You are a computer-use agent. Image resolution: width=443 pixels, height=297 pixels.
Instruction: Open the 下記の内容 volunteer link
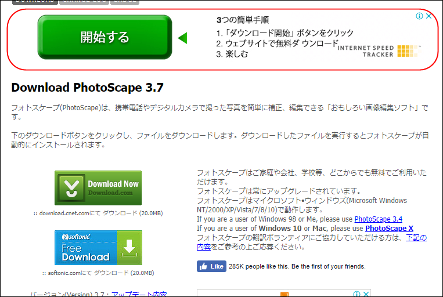click(416, 238)
